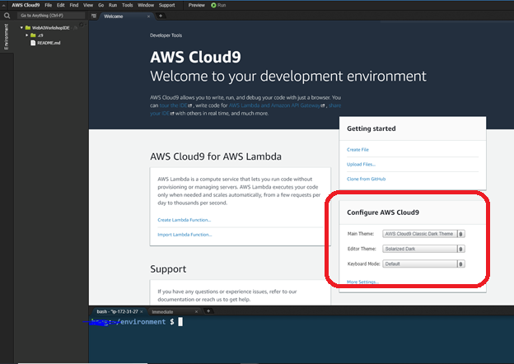
Task: Click the Create File link
Action: pyautogui.click(x=358, y=149)
